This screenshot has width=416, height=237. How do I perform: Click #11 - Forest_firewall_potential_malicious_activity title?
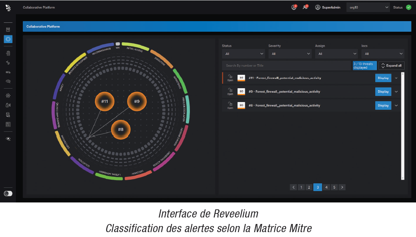click(x=285, y=78)
